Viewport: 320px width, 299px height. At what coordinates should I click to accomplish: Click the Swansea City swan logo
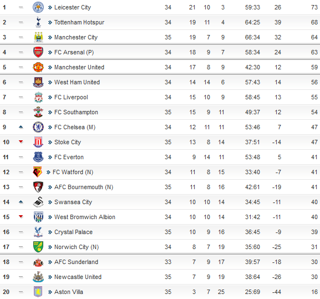pyautogui.click(x=38, y=202)
